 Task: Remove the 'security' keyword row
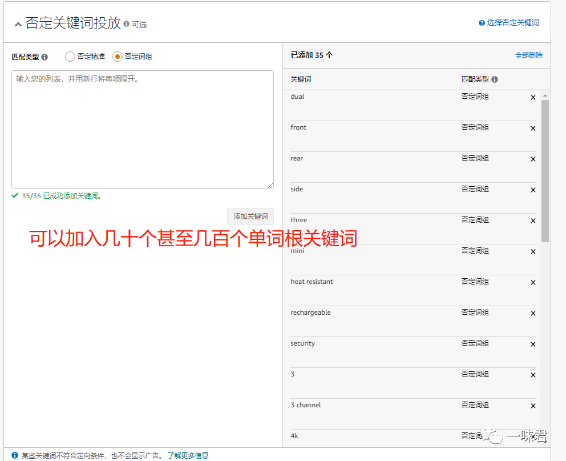point(533,344)
